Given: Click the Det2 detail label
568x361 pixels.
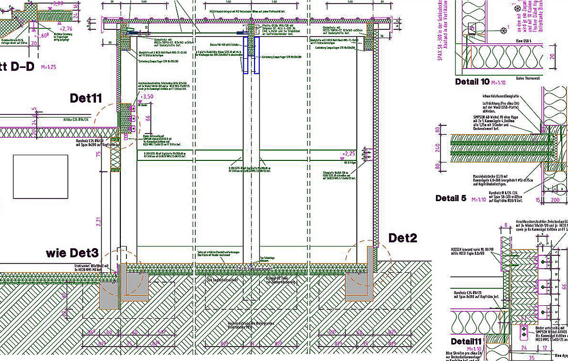Looking at the screenshot, I should pyautogui.click(x=404, y=238).
